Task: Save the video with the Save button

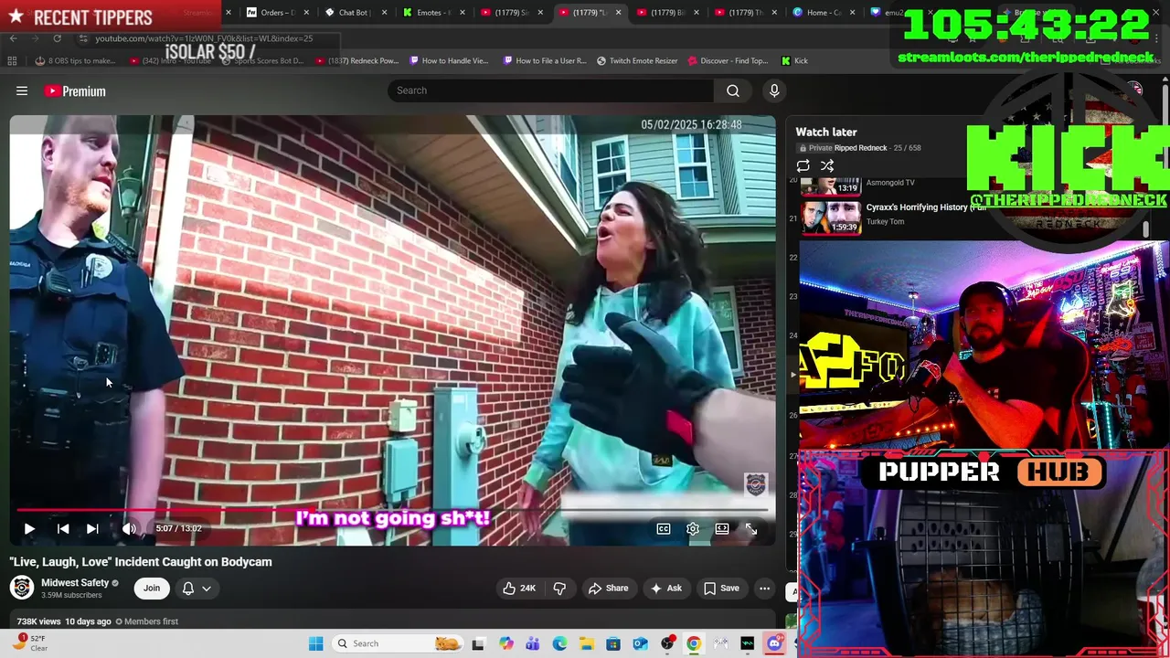Action: (720, 589)
